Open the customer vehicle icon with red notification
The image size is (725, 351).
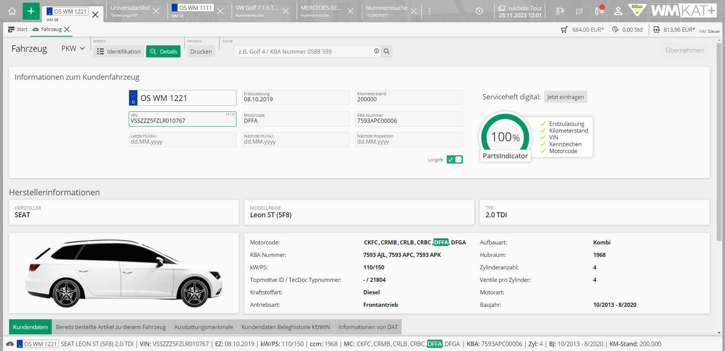tap(599, 11)
